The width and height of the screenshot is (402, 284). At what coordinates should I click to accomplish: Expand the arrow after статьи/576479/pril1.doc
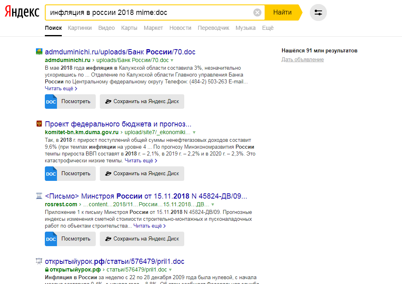click(x=170, y=270)
